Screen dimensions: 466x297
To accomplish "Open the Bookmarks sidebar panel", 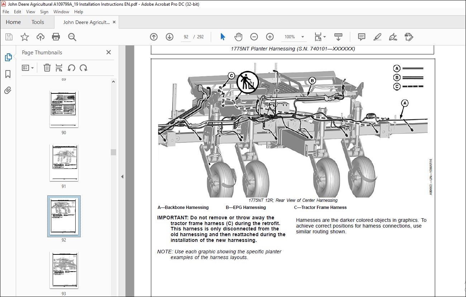I will (8, 74).
